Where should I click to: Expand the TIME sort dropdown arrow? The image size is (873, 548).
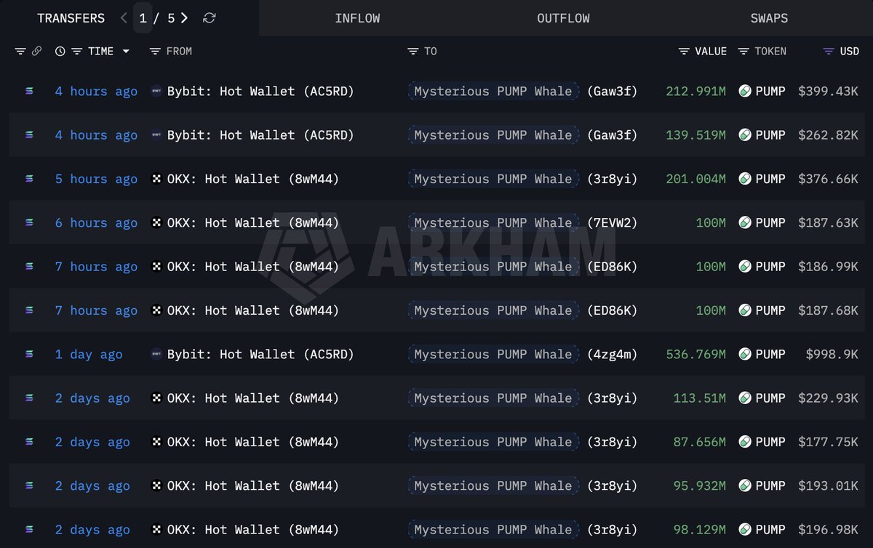(126, 52)
